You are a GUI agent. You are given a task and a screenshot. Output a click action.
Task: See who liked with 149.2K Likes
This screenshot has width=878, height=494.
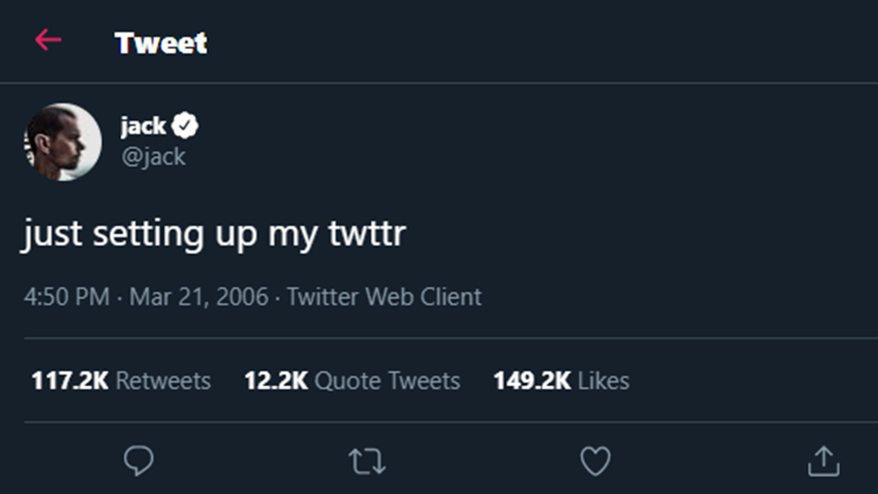(562, 381)
